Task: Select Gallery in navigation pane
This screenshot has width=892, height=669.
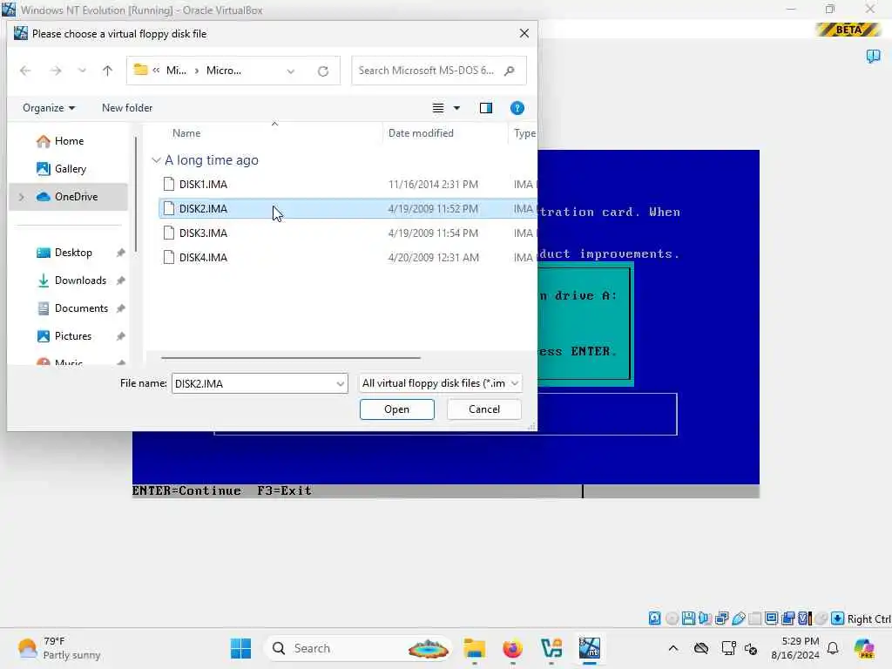Action: [70, 169]
